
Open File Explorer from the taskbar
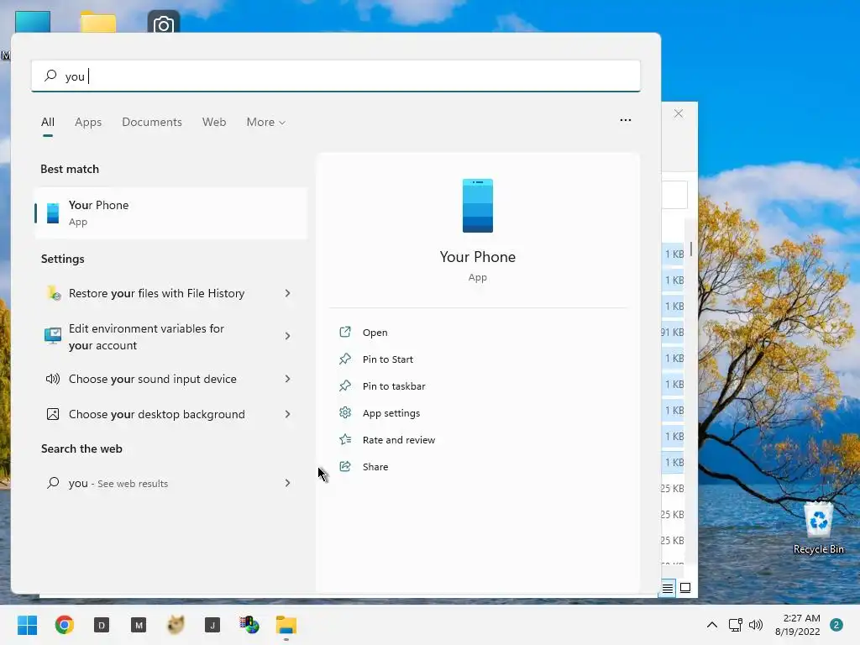[x=286, y=625]
